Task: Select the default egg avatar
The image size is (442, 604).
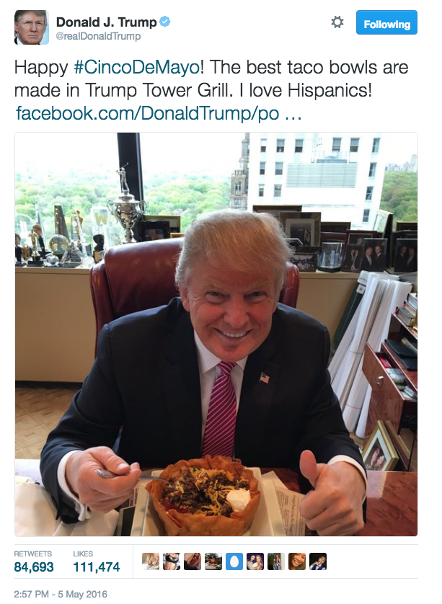Action: [234, 561]
